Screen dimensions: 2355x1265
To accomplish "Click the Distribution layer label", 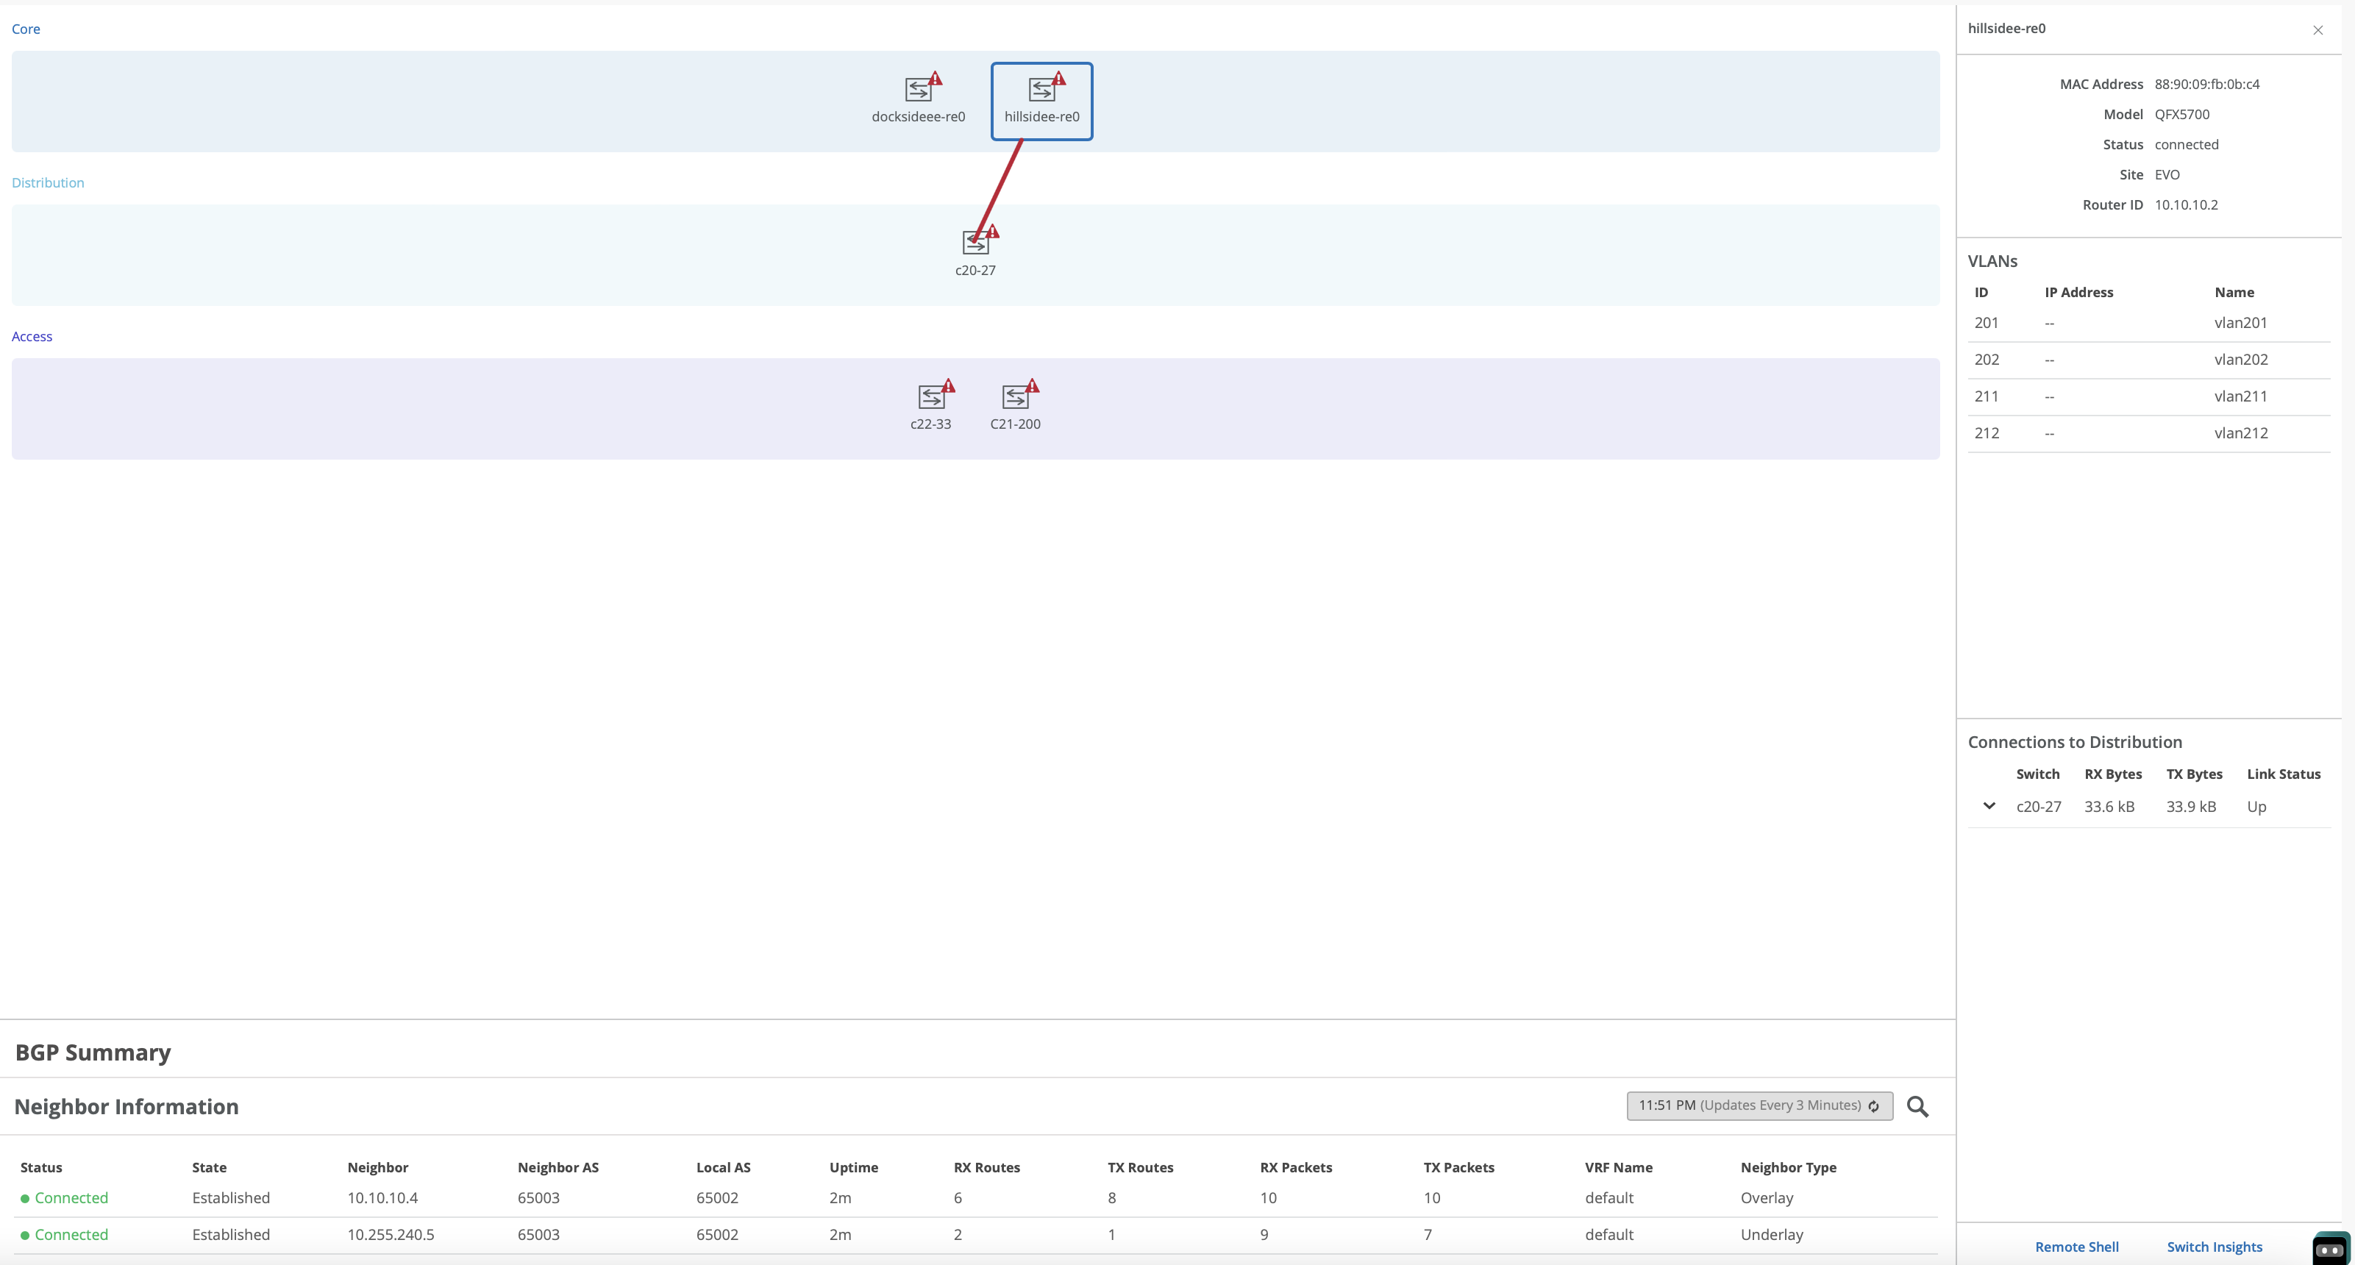I will (48, 183).
